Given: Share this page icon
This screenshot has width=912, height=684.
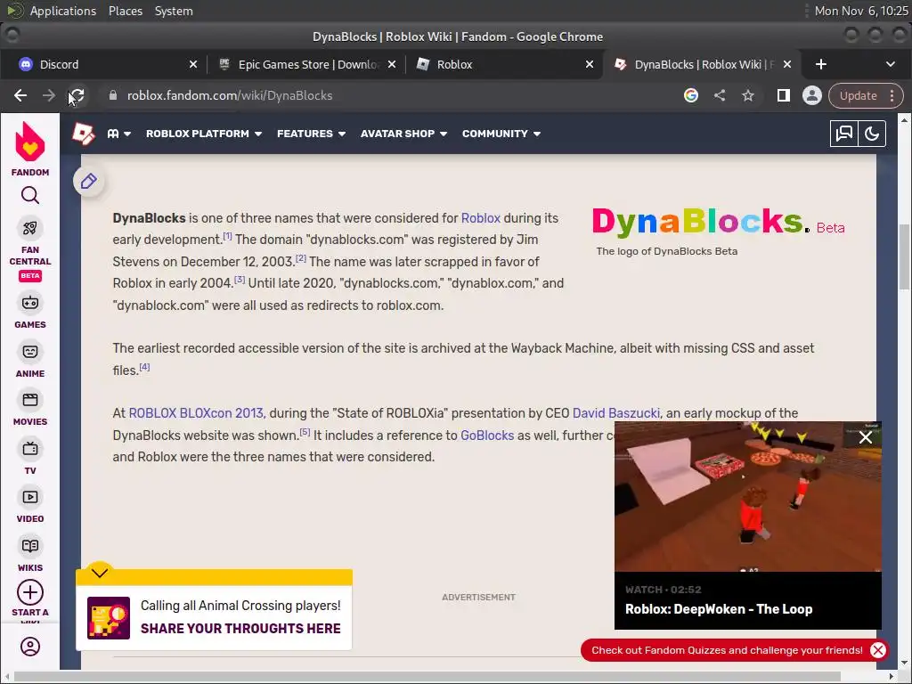Looking at the screenshot, I should click(720, 95).
